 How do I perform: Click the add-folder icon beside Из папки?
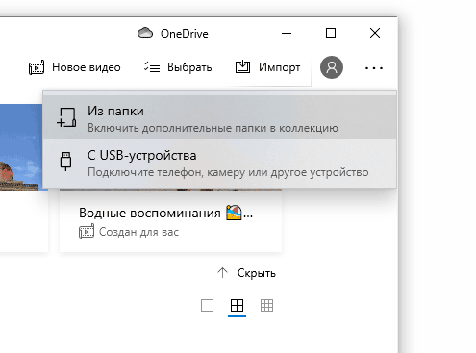click(66, 117)
